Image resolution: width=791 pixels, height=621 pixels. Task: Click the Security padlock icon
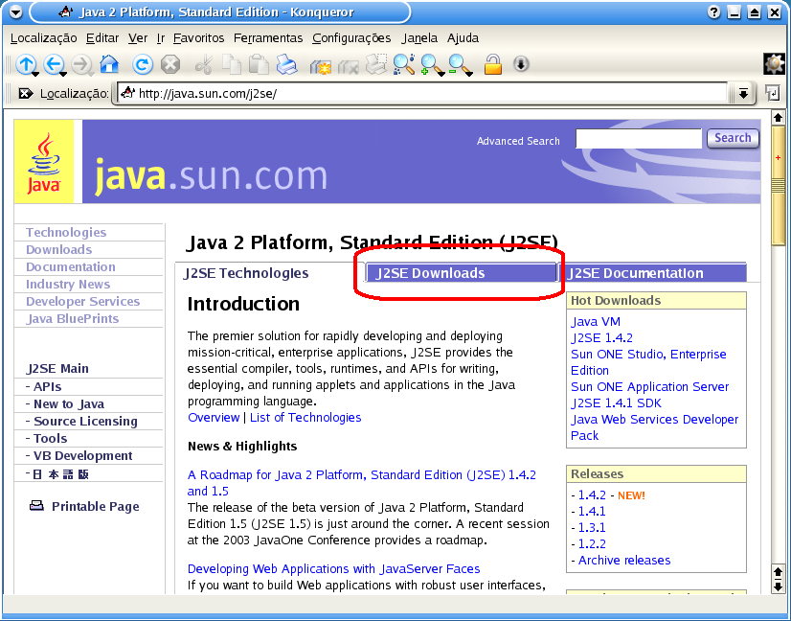[x=493, y=64]
